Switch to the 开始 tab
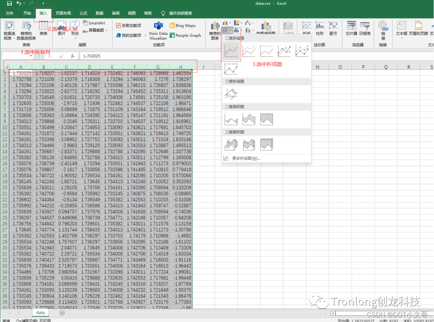Screen dimensions: 434x322 click(x=27, y=13)
